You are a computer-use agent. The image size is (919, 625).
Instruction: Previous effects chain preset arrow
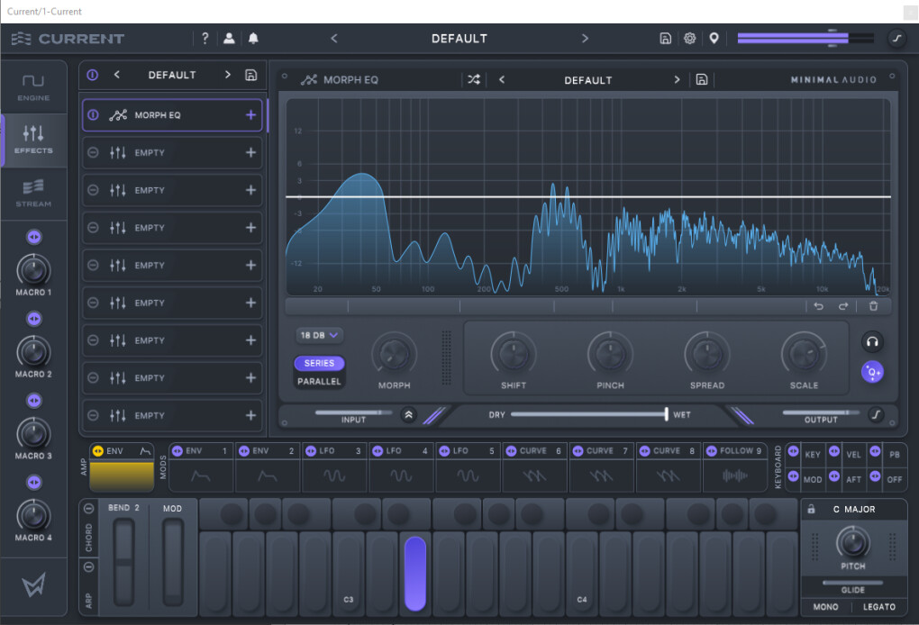(x=116, y=75)
